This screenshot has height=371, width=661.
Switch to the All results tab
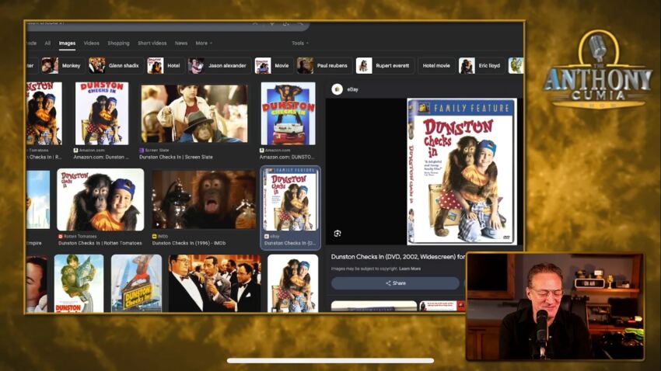point(47,43)
